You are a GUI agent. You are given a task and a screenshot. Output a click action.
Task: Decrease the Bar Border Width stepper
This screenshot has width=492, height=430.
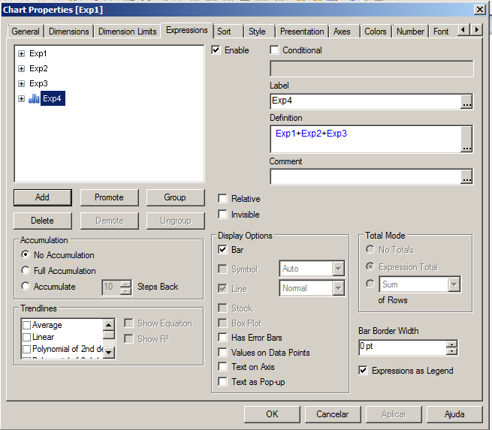click(451, 351)
